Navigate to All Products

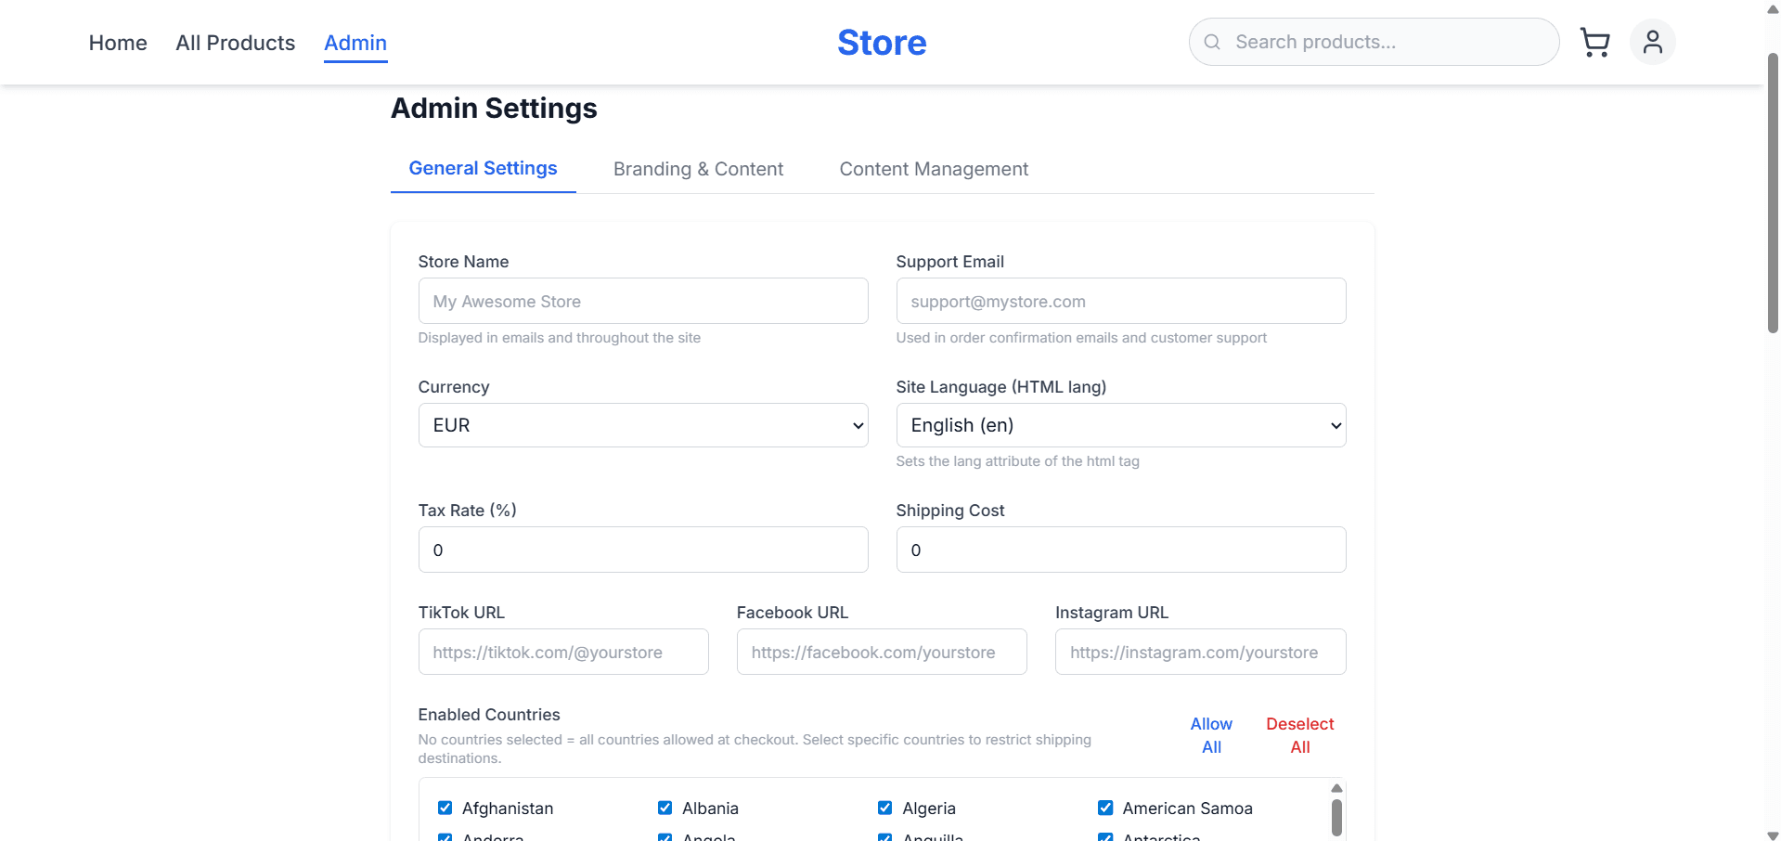[x=235, y=43]
